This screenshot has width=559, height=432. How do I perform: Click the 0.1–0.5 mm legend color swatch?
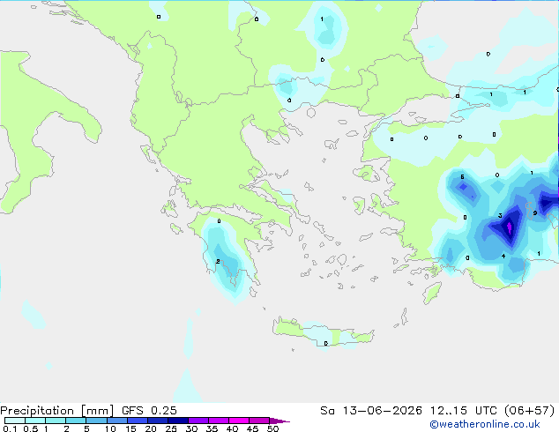15,421
